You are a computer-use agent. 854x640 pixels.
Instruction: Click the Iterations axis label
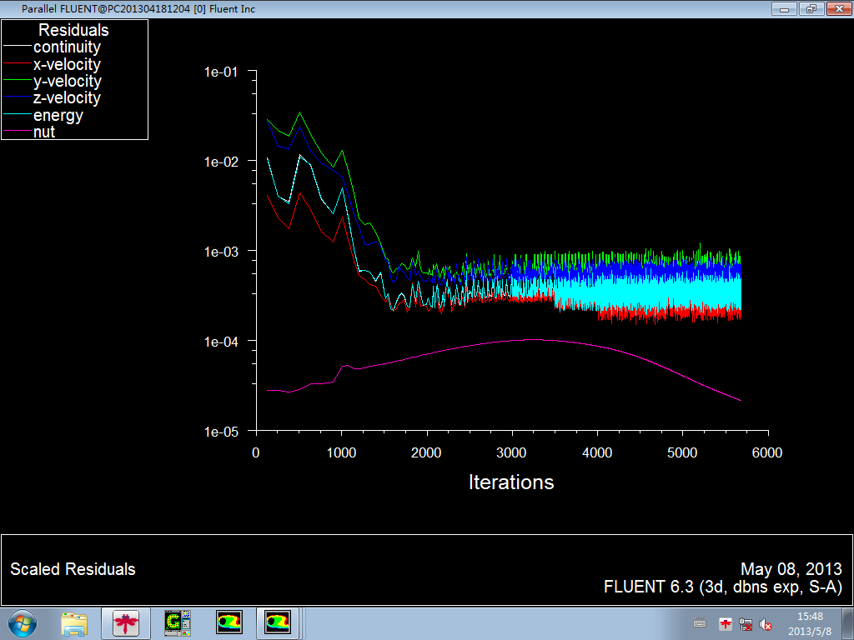click(510, 482)
